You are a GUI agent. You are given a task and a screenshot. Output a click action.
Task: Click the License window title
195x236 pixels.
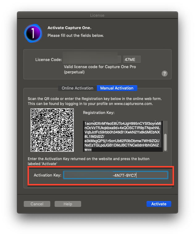[x=97, y=15]
